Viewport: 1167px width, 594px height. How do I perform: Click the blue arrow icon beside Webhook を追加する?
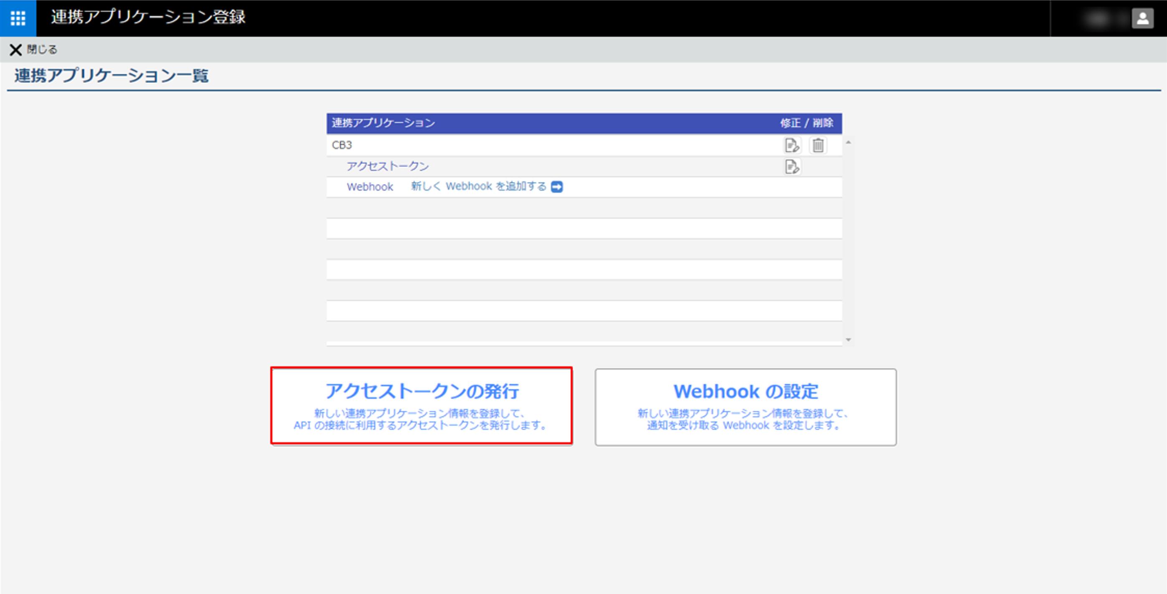click(x=557, y=187)
